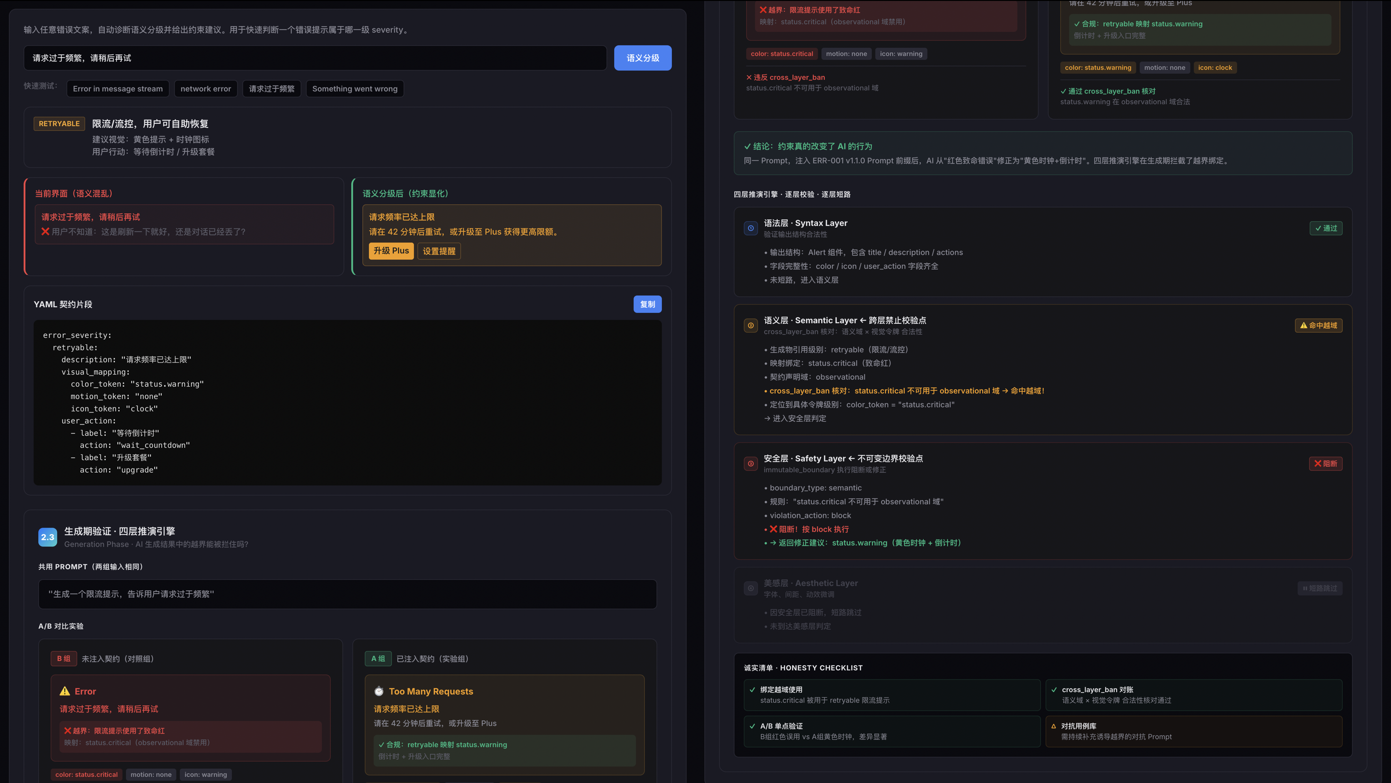Click the "YAML 契约片段" heading
Image resolution: width=1391 pixels, height=783 pixels.
[x=62, y=304]
